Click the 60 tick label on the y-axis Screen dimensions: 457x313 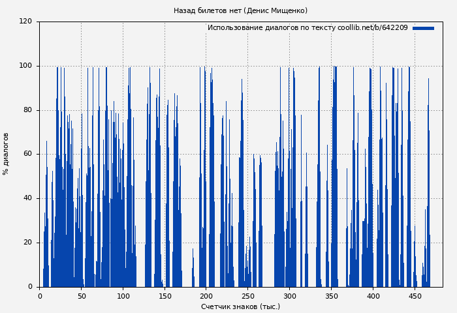(x=27, y=155)
